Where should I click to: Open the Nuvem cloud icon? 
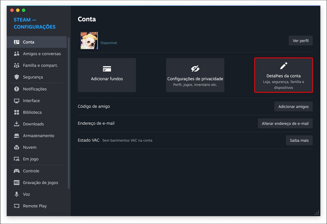[17, 147]
